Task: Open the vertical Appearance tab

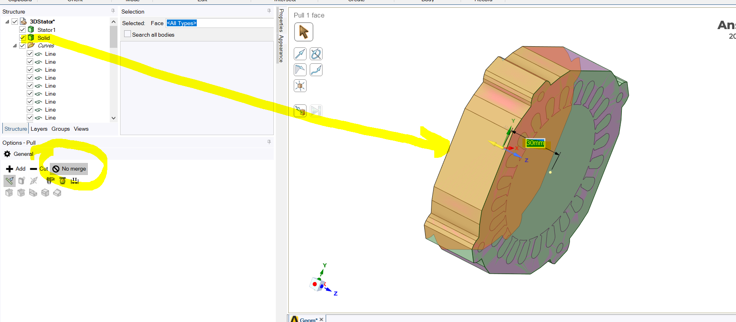Action: [281, 49]
